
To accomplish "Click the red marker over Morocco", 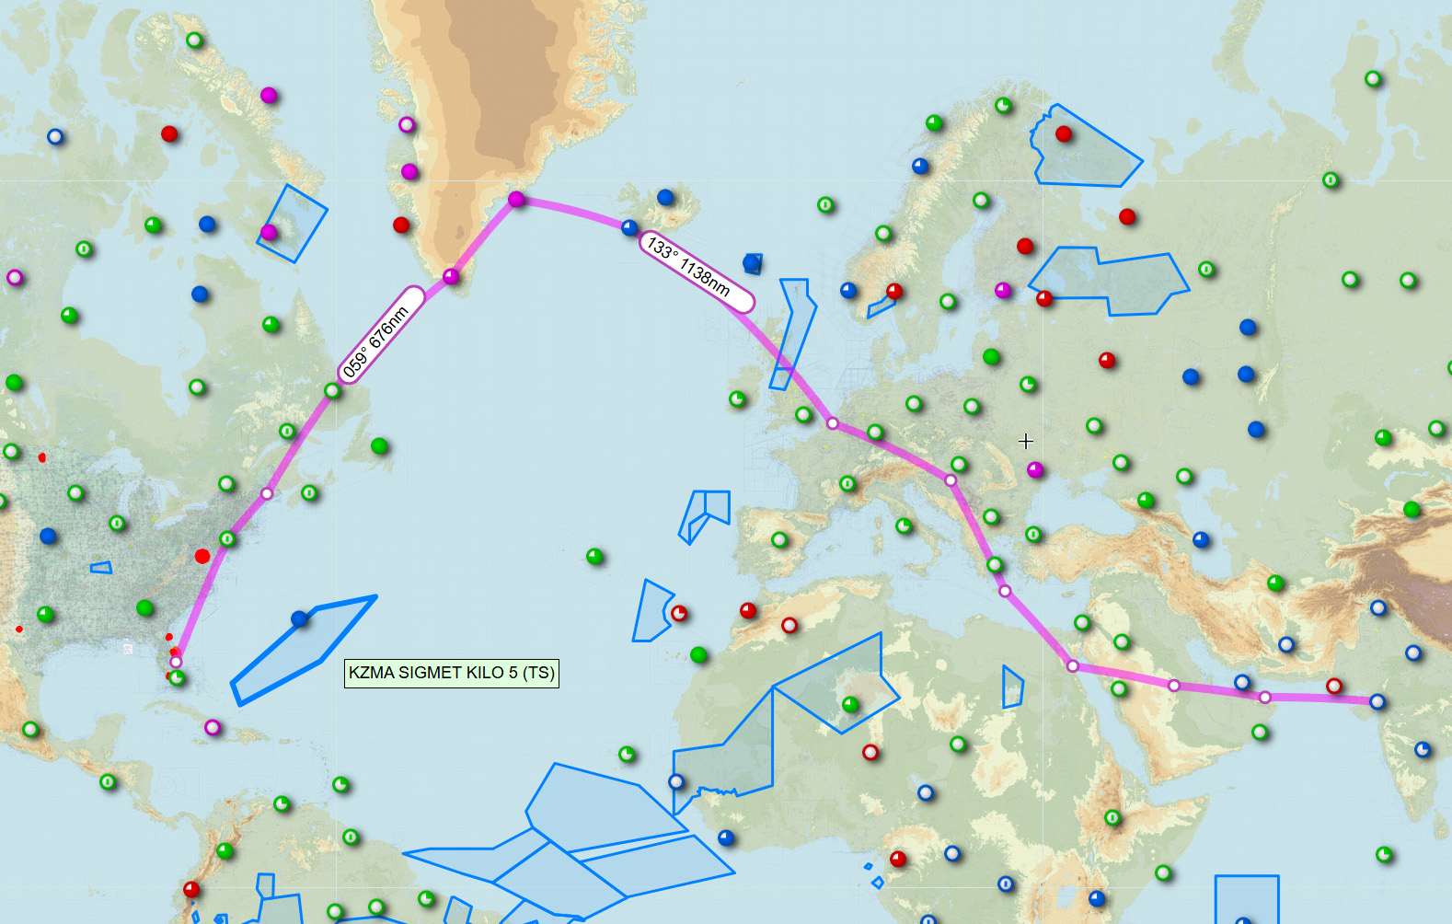I will 748,610.
